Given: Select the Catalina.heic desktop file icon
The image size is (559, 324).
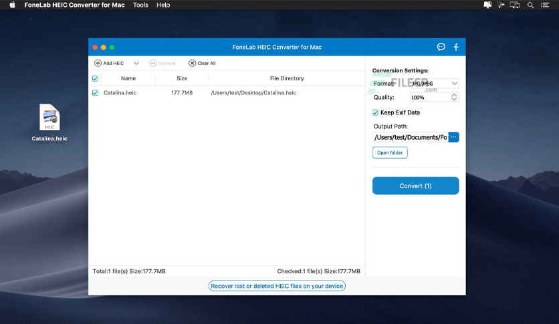Looking at the screenshot, I should [x=49, y=117].
